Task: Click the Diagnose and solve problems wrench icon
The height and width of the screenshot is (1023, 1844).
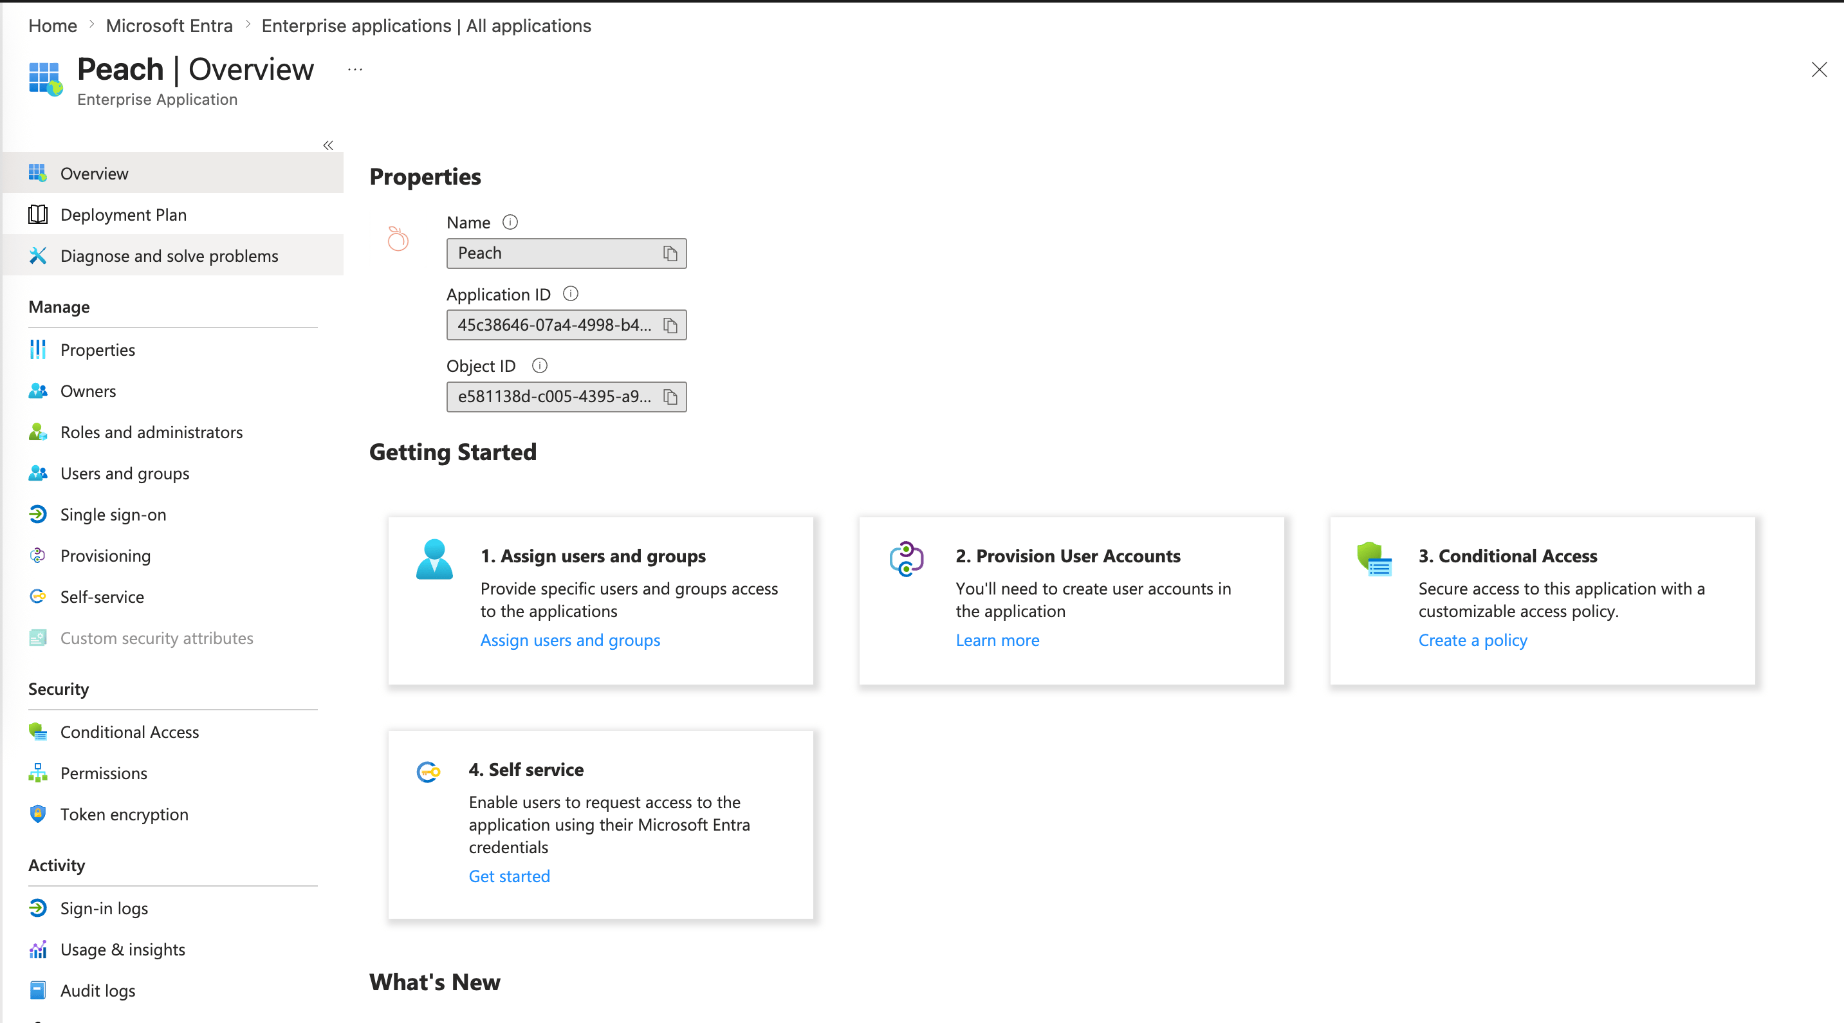Action: point(37,255)
